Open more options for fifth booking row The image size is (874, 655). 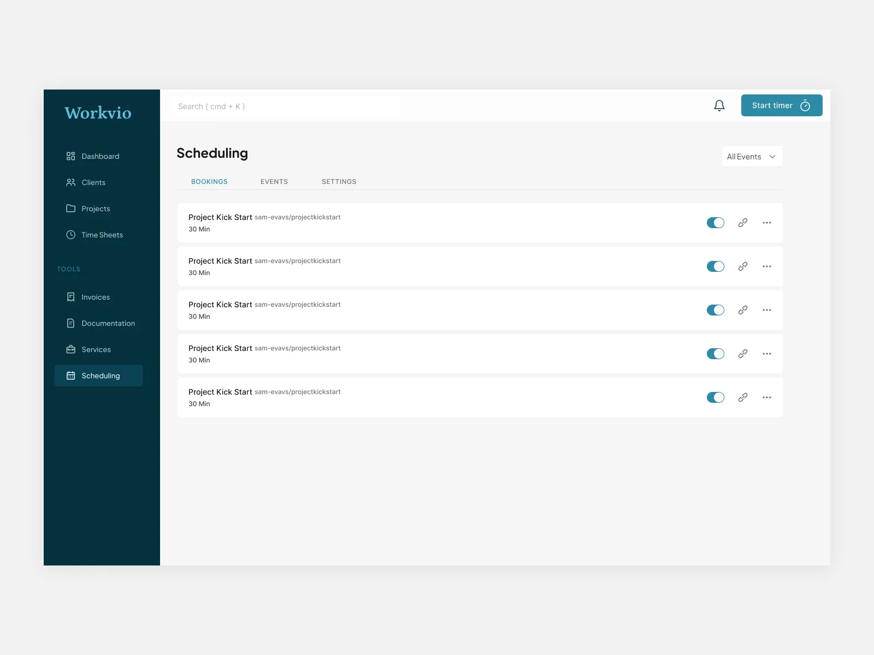click(x=767, y=397)
